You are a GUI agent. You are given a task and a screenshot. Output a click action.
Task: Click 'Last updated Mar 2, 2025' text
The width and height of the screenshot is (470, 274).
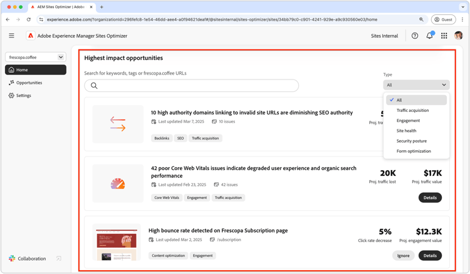(179, 240)
